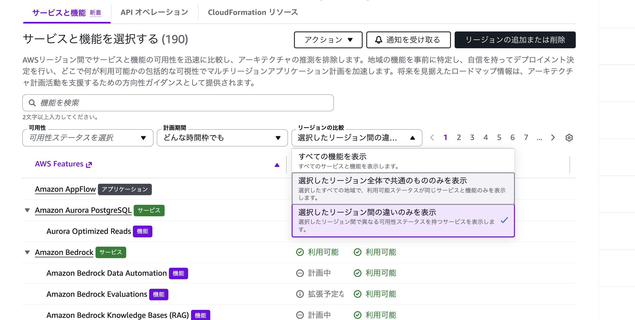Screen dimensions: 635x320
Task: Click 計画中 status for Bedrock Data Automation
Action: pyautogui.click(x=313, y=273)
